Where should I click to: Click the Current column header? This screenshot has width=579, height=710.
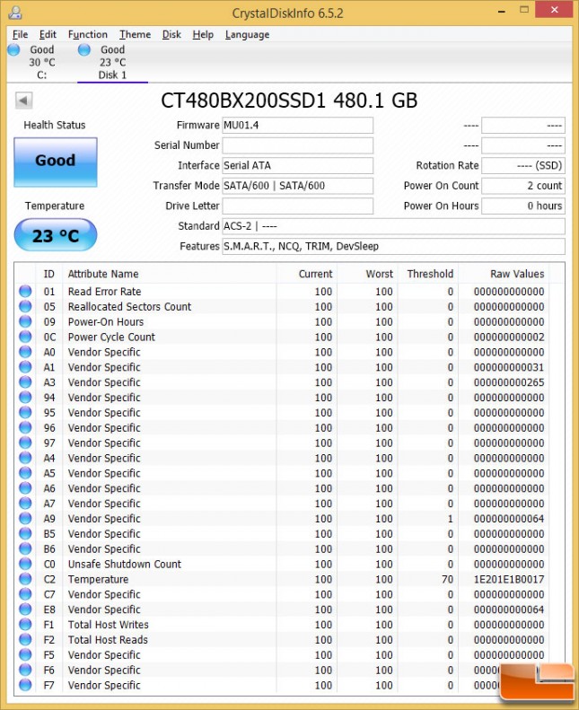click(306, 274)
